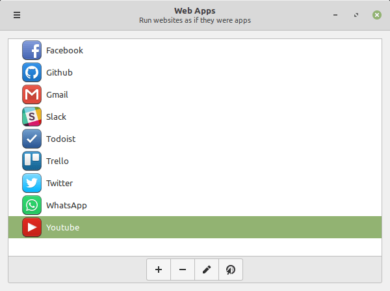This screenshot has height=291, width=390.
Task: Select the Trello label text
Action: tap(57, 161)
